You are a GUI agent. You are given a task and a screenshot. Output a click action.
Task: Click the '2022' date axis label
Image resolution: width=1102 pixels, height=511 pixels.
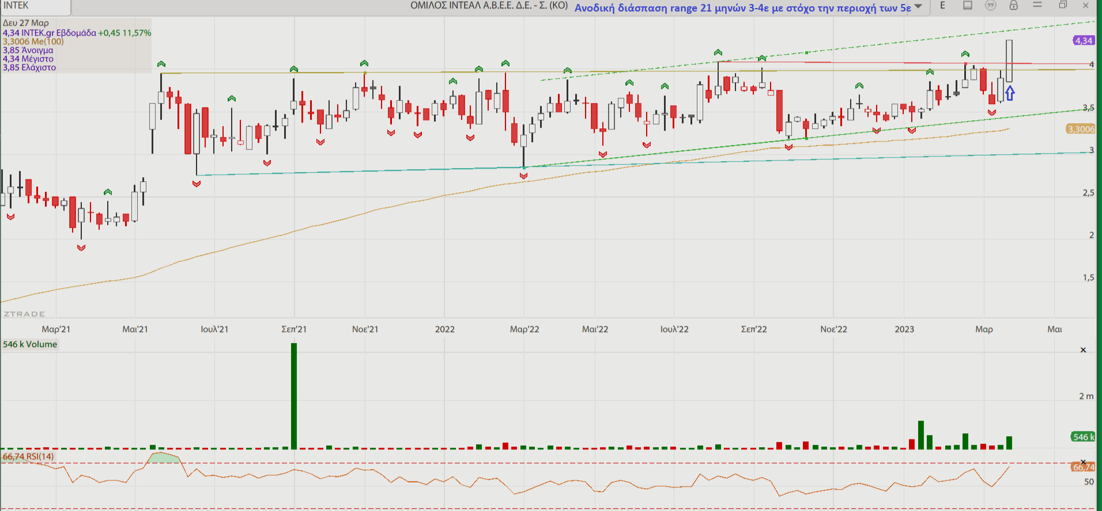pyautogui.click(x=444, y=329)
